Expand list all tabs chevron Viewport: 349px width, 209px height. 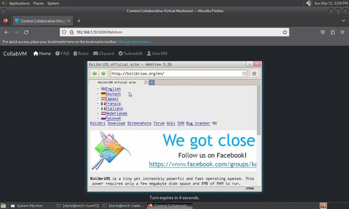coord(343,21)
